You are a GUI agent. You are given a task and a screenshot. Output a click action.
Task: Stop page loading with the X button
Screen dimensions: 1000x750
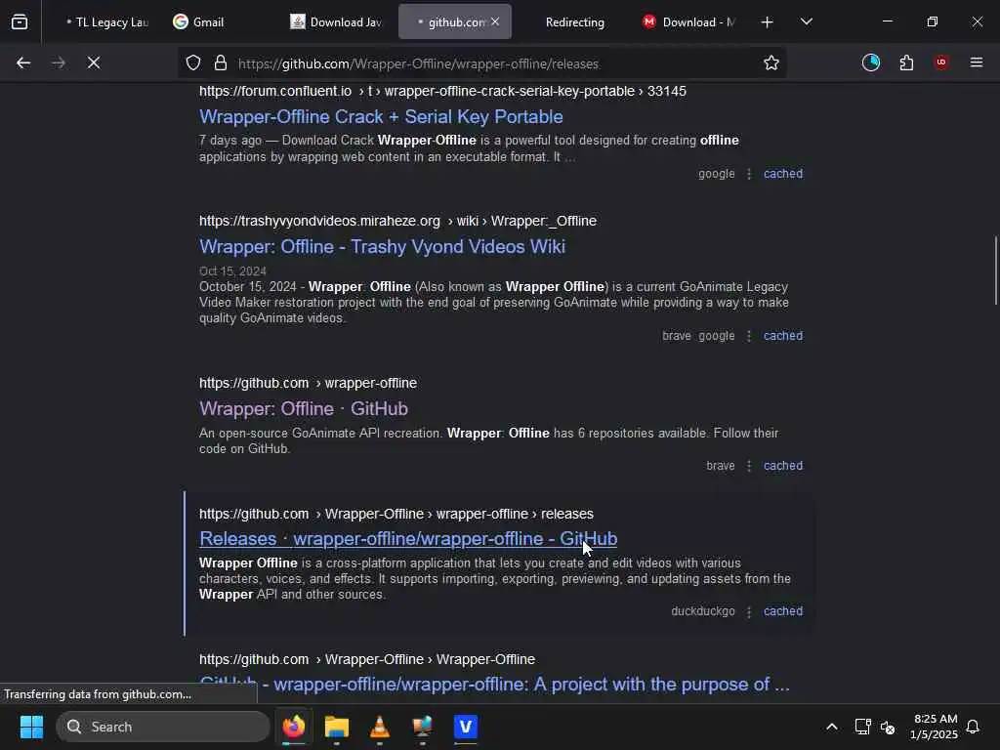[94, 62]
